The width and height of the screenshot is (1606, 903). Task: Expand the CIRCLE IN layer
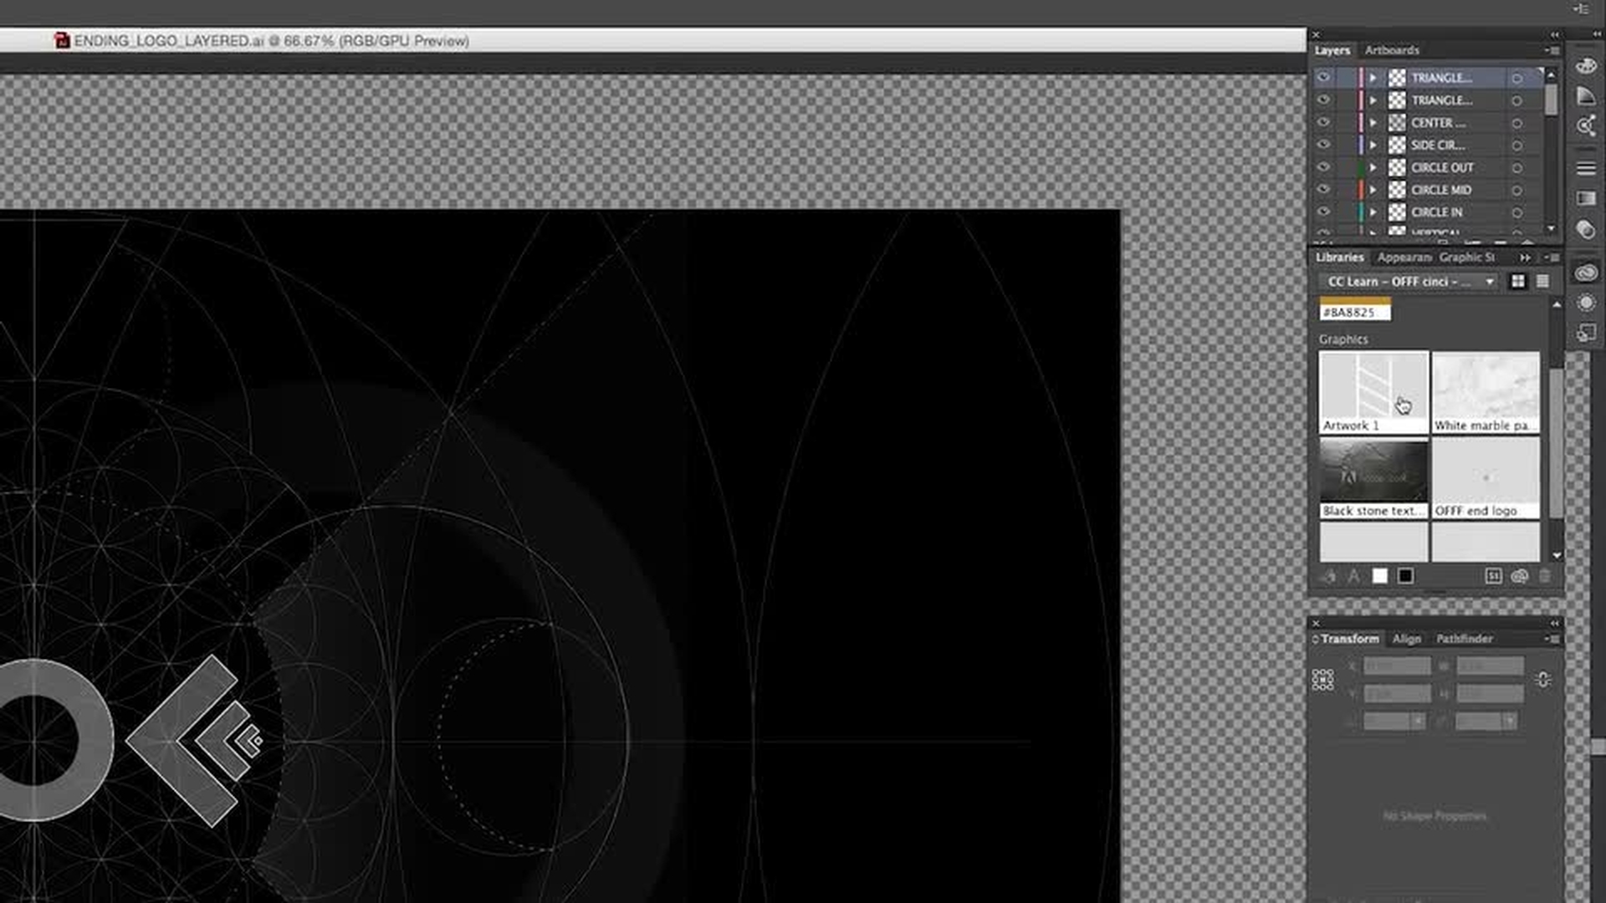pyautogui.click(x=1373, y=212)
